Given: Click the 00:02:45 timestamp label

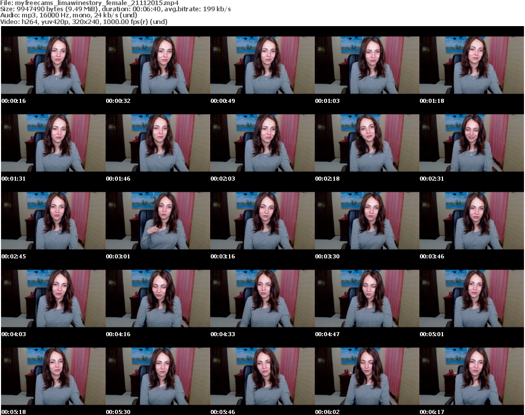Looking at the screenshot, I should click(14, 256).
